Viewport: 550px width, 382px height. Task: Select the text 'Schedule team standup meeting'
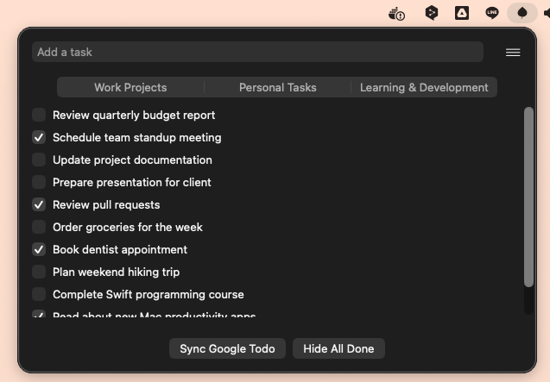(x=136, y=138)
